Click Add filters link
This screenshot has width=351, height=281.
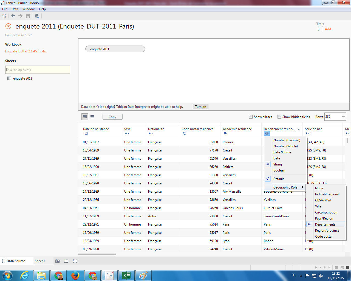click(x=329, y=29)
